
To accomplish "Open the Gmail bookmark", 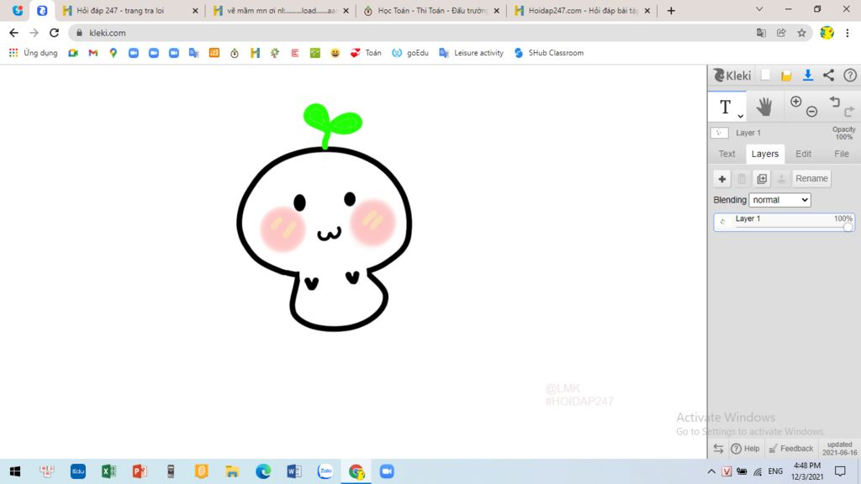I will pyautogui.click(x=92, y=53).
